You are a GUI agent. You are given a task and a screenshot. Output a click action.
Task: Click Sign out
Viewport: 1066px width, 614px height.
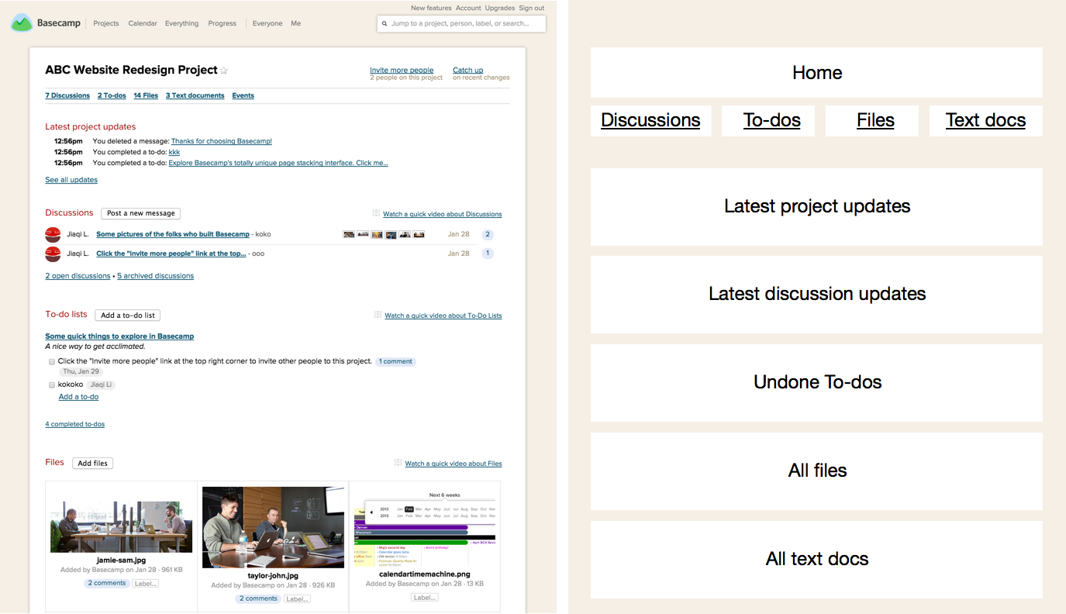pos(532,8)
